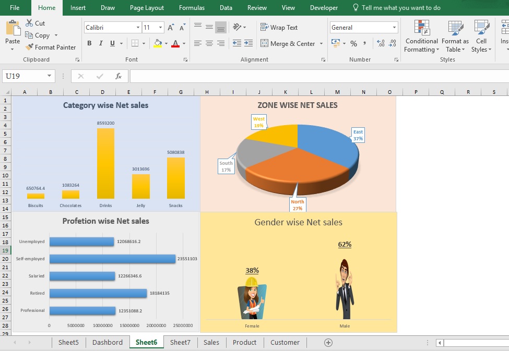
Task: Increase decimal places
Action: click(381, 43)
